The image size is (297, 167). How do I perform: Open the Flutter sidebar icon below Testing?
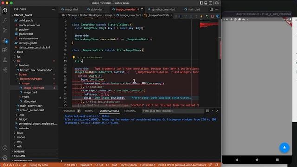[x=5, y=70]
